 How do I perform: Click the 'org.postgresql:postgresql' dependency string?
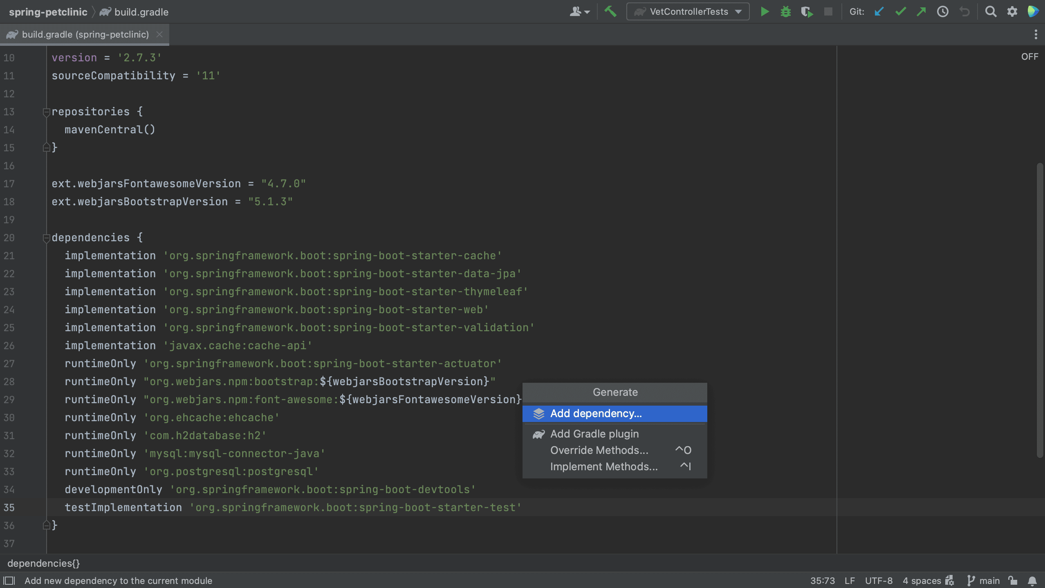click(x=231, y=471)
